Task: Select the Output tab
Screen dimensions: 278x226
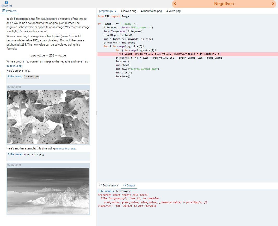Action: click(x=131, y=185)
